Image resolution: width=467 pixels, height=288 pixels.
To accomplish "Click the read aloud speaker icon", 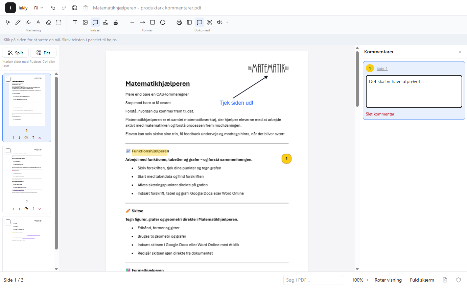I will pos(220,22).
